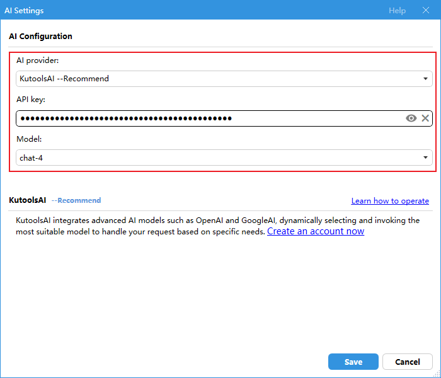Click the 'API key:' label
Viewport: 441px width, 378px height.
[31, 100]
